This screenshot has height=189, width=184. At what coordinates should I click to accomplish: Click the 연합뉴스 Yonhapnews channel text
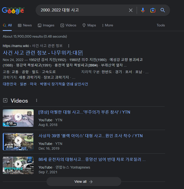pyautogui.click(x=73, y=167)
